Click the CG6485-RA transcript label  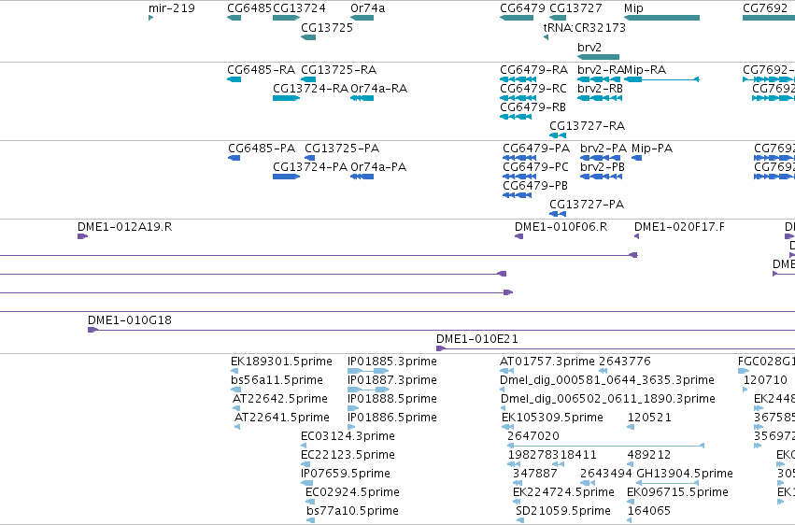pos(262,69)
